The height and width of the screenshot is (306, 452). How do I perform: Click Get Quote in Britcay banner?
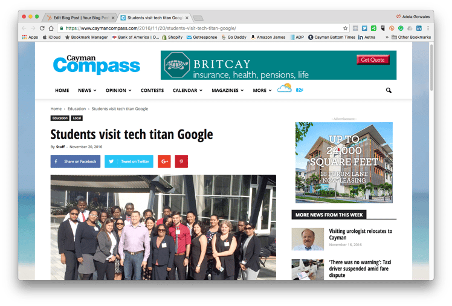click(x=373, y=60)
